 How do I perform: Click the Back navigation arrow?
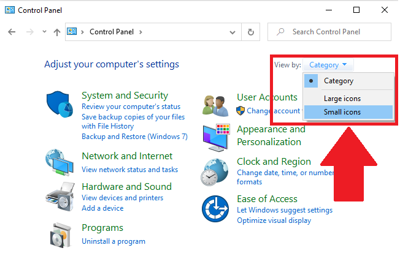click(12, 32)
